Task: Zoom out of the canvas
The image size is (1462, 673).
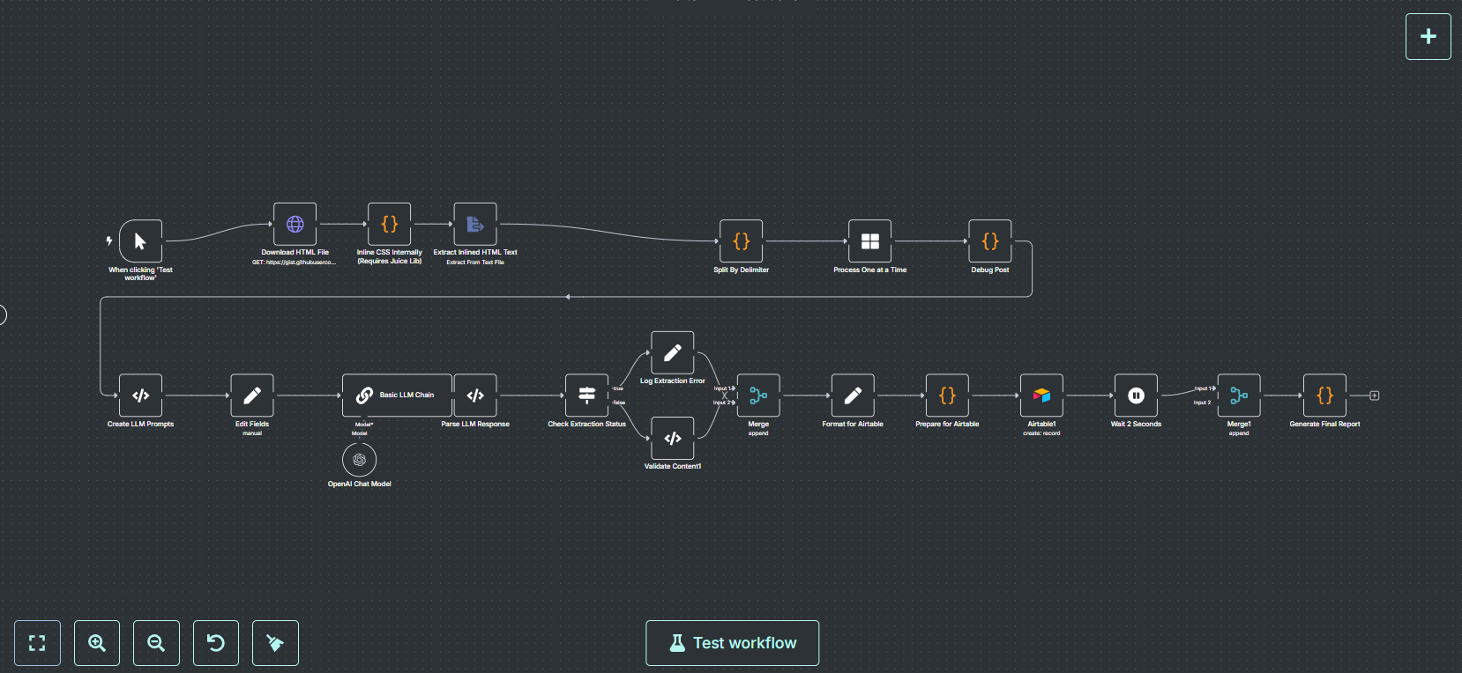Action: pyautogui.click(x=156, y=643)
